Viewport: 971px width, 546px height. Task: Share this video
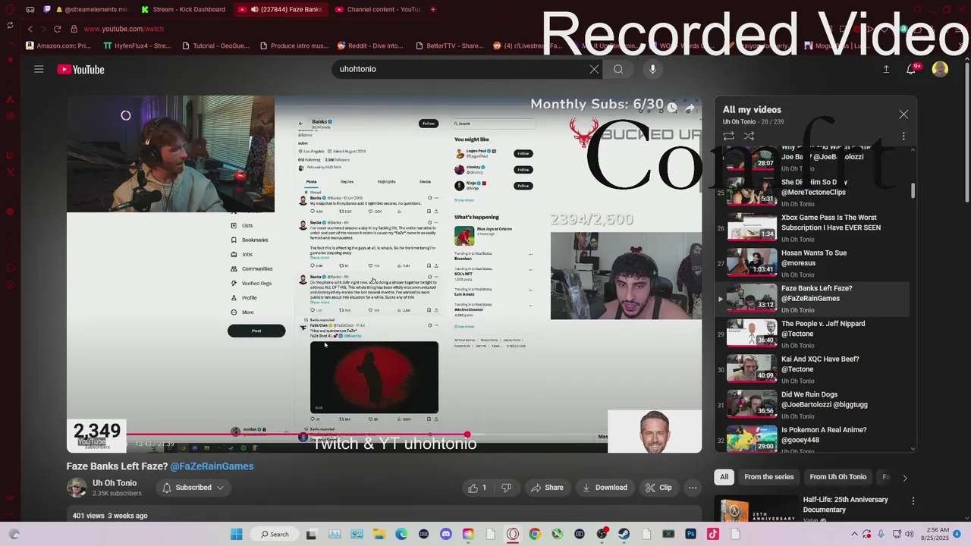click(547, 488)
